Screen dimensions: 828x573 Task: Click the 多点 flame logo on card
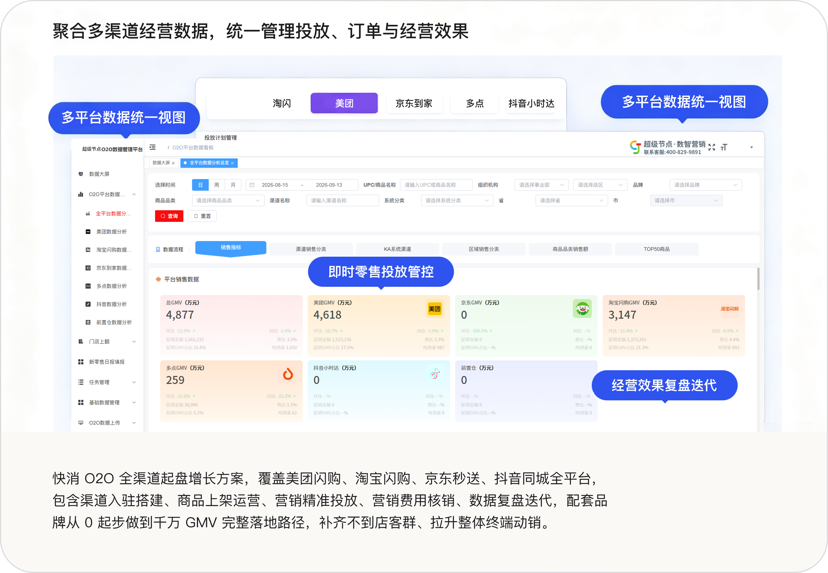tap(288, 374)
